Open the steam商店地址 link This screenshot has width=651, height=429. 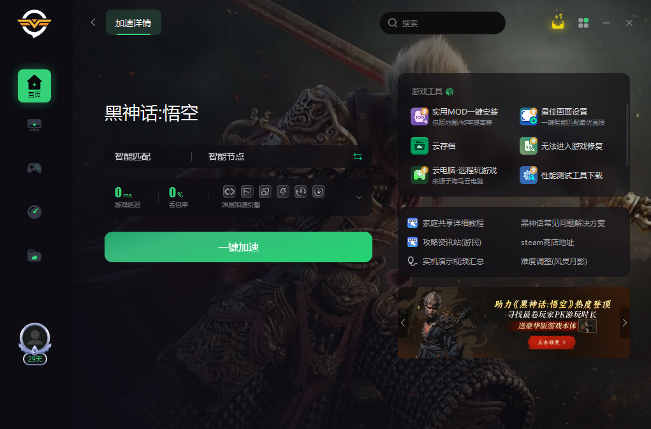coord(547,243)
